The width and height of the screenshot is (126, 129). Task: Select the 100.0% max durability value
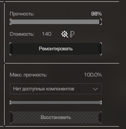click(x=93, y=75)
